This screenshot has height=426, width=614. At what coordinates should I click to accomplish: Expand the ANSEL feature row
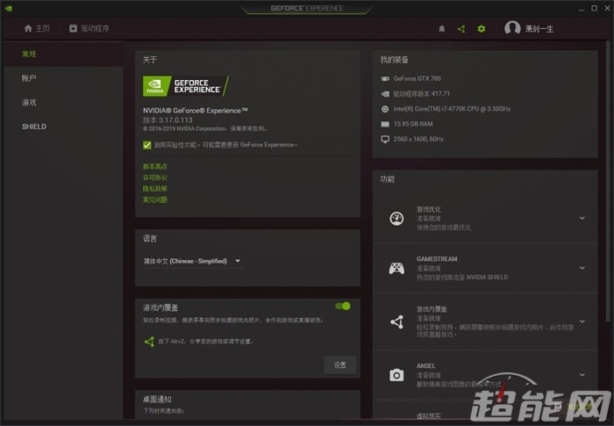coord(582,375)
